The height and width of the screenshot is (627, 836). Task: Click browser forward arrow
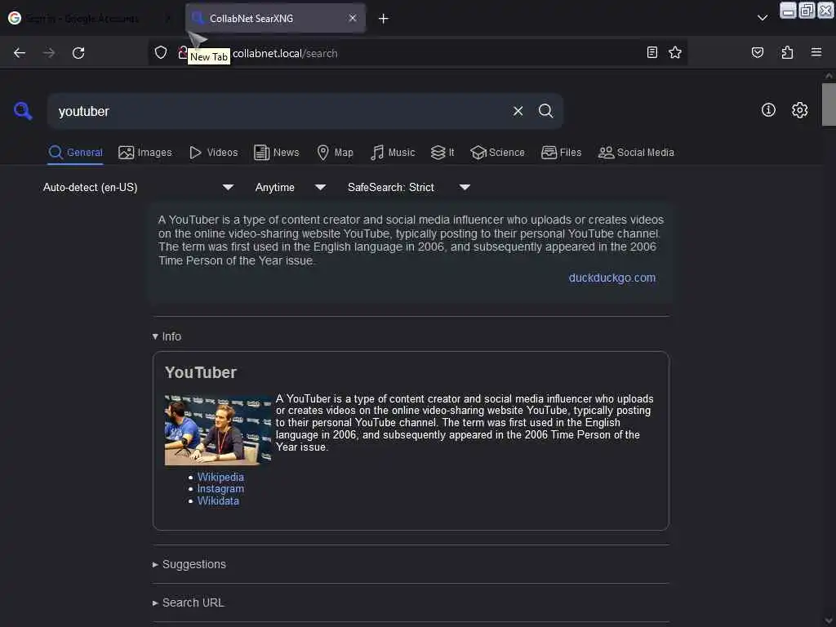pyautogui.click(x=49, y=53)
